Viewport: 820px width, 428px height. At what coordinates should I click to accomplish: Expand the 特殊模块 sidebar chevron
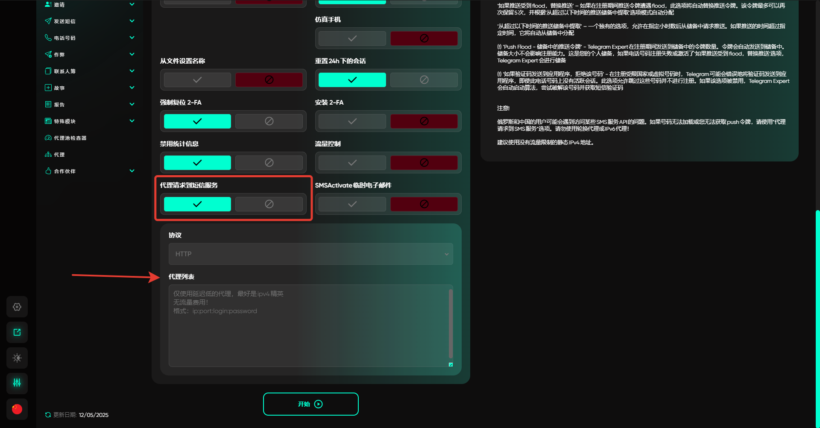coord(132,121)
